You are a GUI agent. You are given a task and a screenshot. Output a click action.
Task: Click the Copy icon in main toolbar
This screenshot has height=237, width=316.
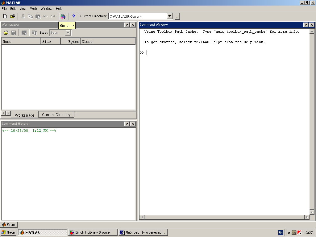(30, 16)
